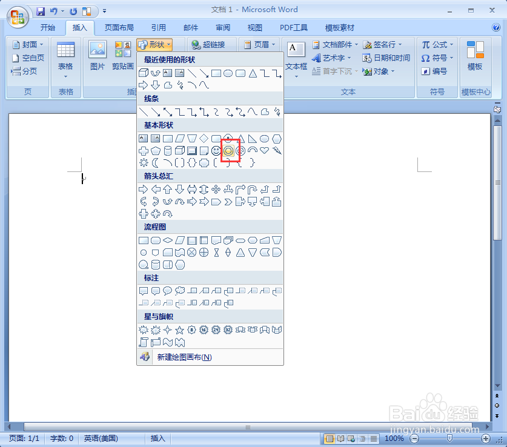Switch to web layout view
507x447 pixels.
click(x=351, y=439)
